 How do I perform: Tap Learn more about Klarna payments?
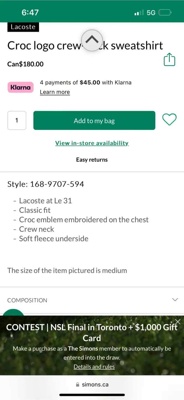55,92
